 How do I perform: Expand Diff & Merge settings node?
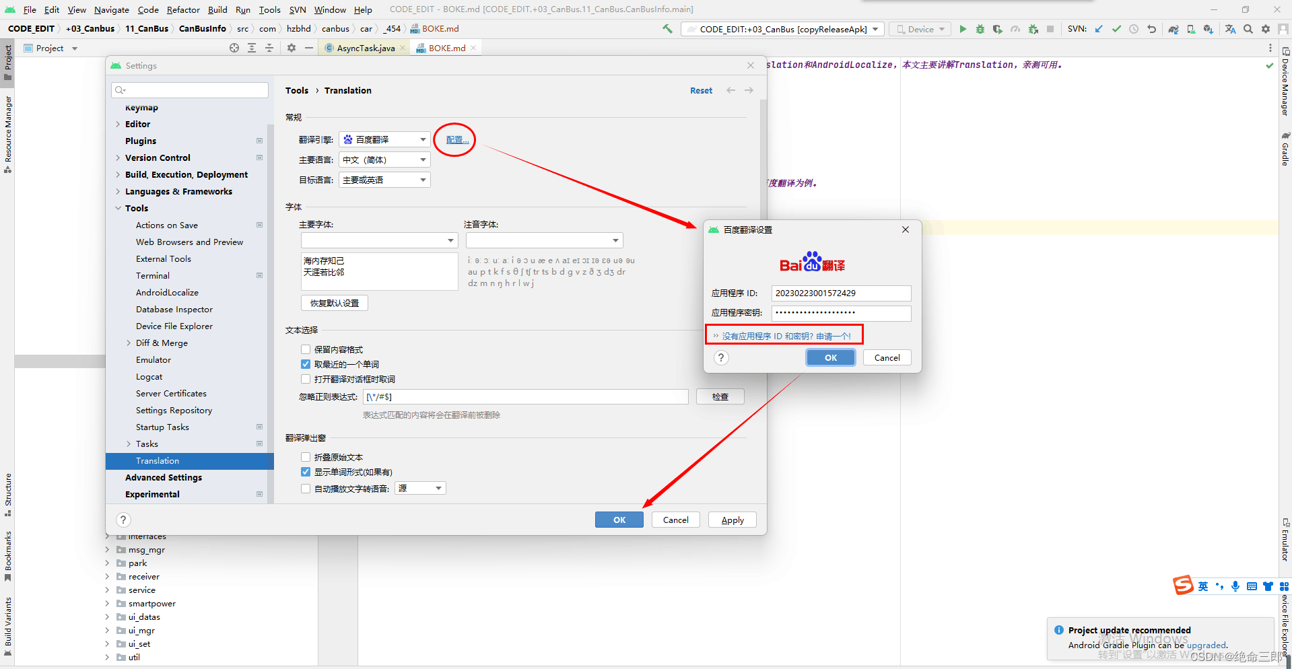click(x=129, y=343)
